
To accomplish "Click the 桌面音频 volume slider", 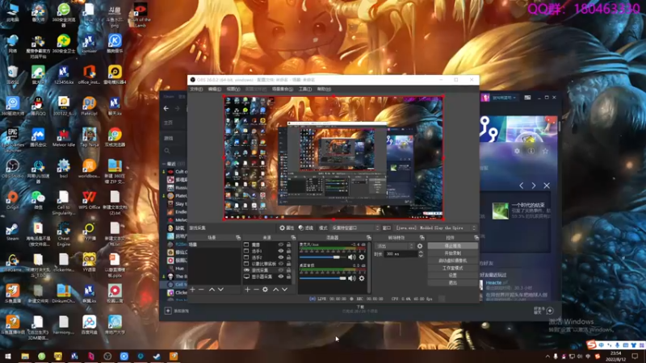I will [322, 278].
